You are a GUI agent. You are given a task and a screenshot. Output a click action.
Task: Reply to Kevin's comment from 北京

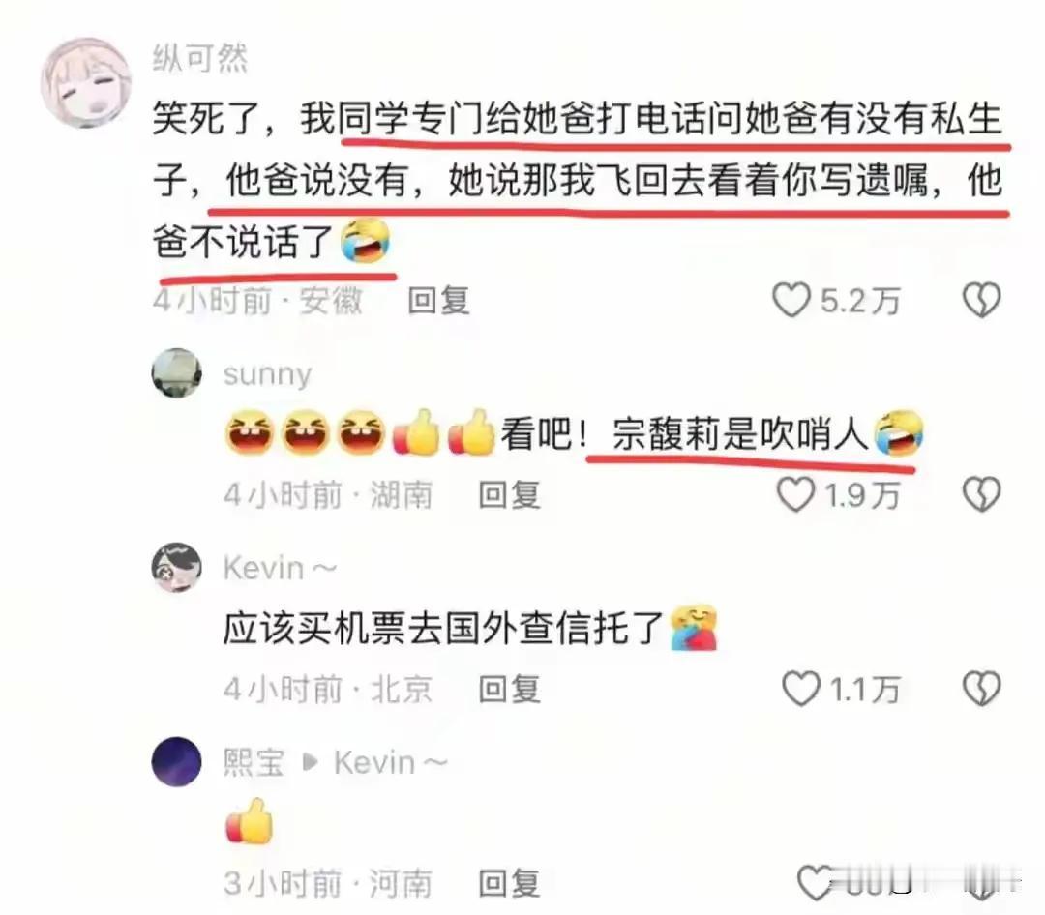click(510, 689)
